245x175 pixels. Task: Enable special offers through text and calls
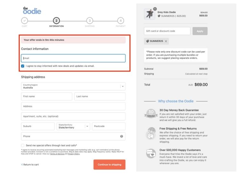[x=23, y=145]
